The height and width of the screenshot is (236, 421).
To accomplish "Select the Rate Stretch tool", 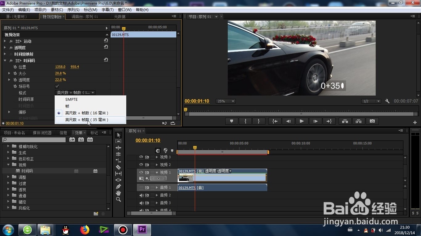I will click(118, 161).
